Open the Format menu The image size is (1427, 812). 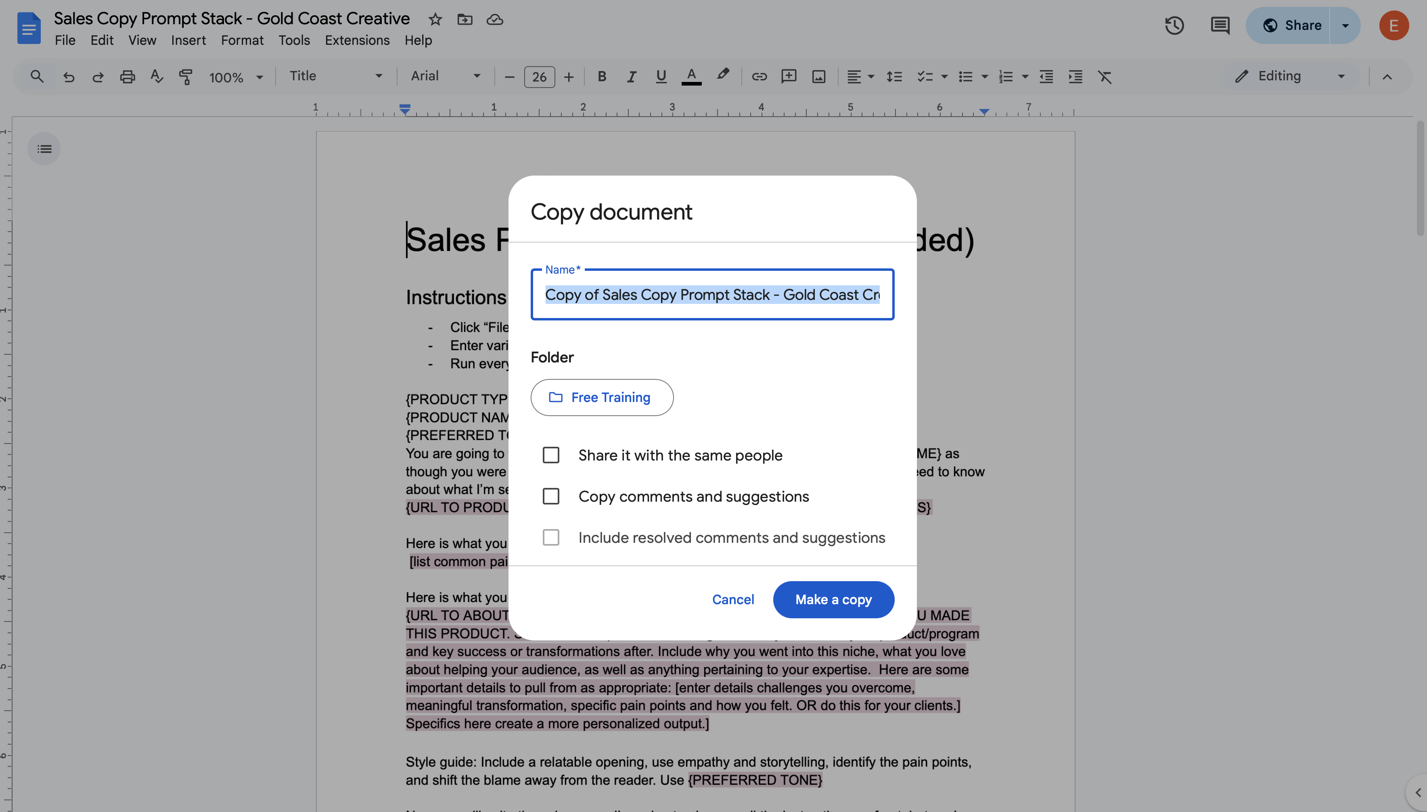242,40
